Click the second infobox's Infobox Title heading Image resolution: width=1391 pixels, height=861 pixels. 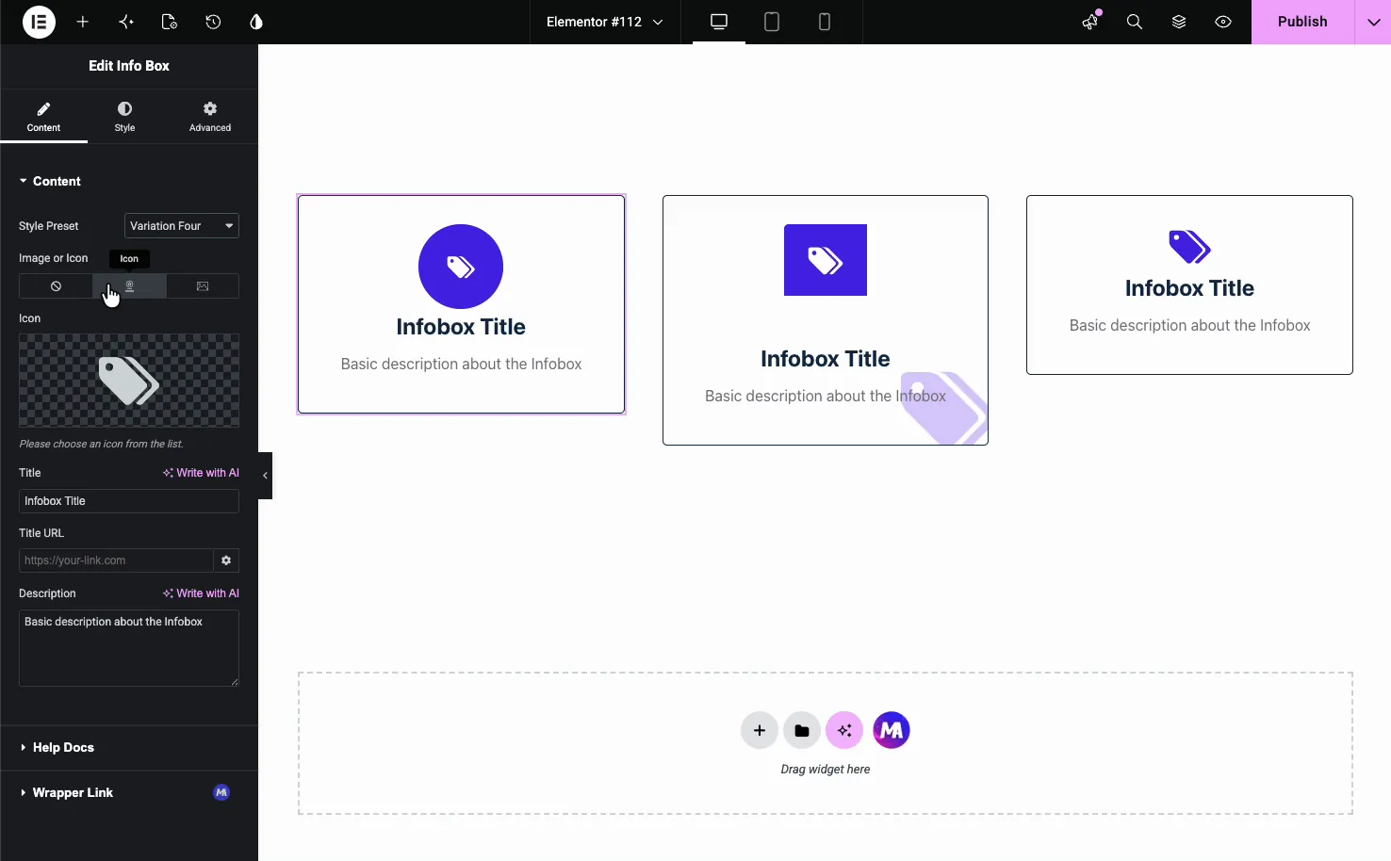826,359
